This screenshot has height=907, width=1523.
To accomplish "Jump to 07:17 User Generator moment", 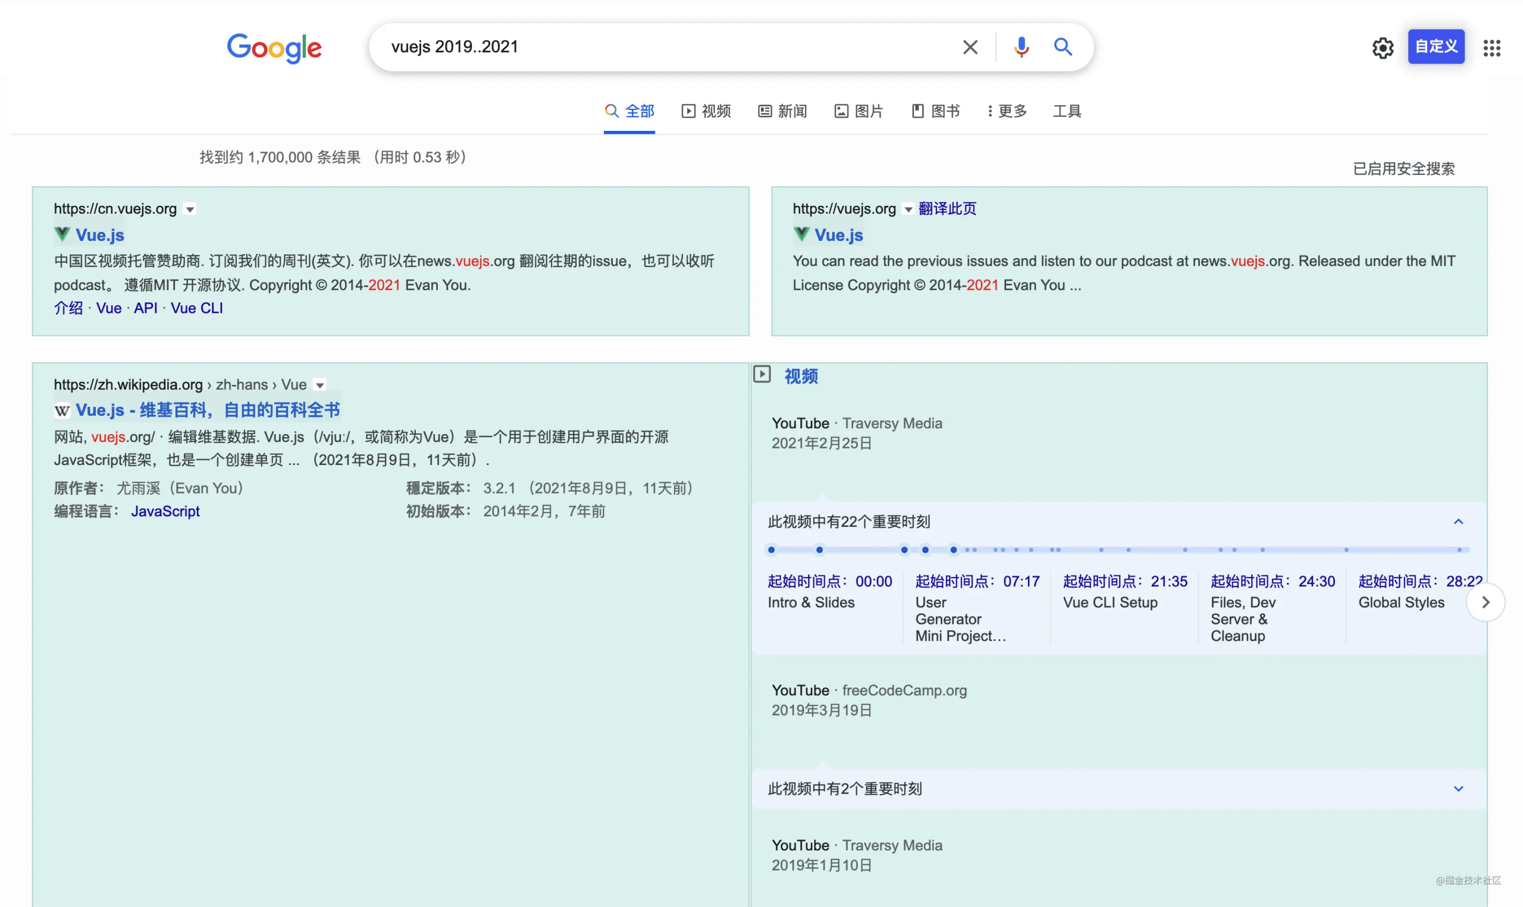I will tap(977, 608).
